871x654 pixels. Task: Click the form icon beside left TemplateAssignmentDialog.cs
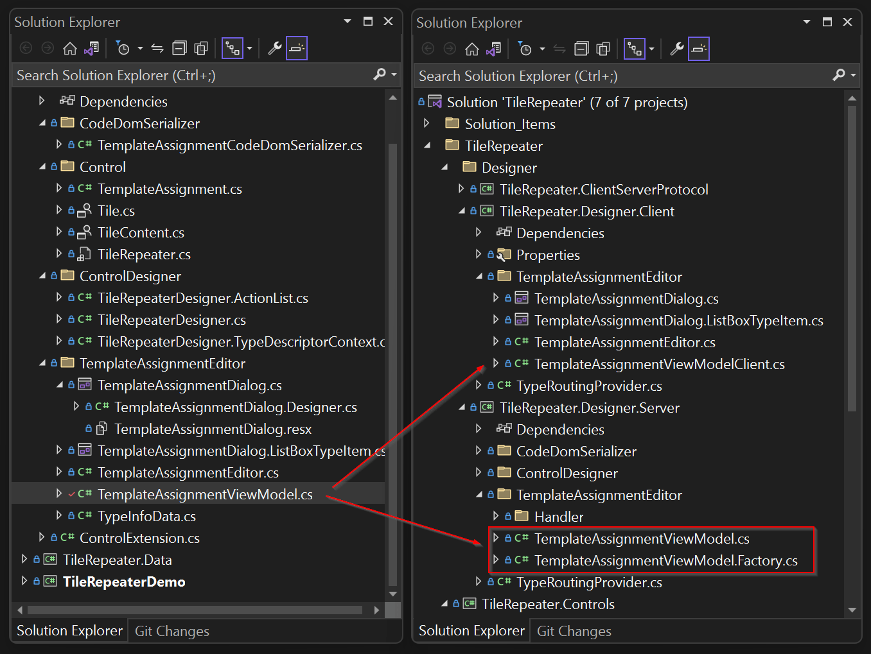85,384
